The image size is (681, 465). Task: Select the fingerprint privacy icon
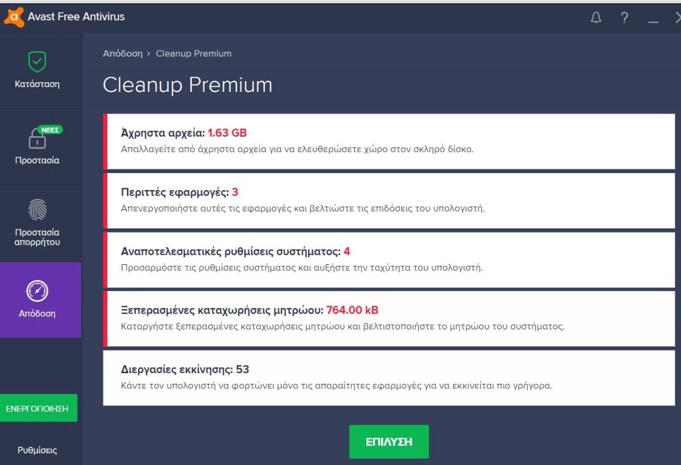point(37,210)
